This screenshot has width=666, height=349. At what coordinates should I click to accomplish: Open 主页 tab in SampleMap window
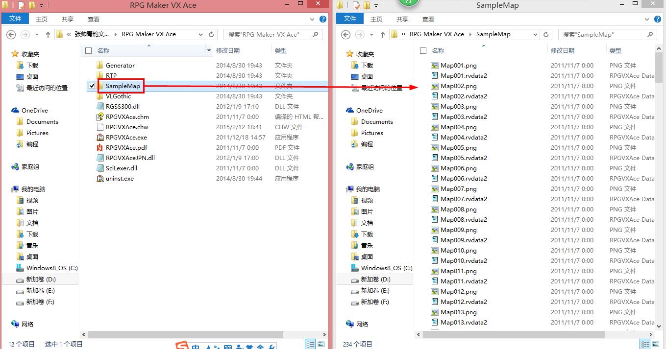click(x=376, y=19)
